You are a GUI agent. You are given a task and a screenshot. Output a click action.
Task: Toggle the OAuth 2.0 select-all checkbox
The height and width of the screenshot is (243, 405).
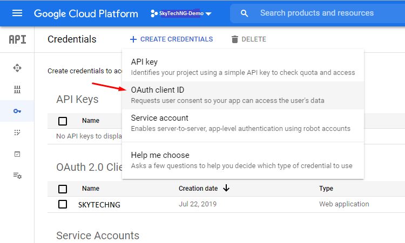63,189
